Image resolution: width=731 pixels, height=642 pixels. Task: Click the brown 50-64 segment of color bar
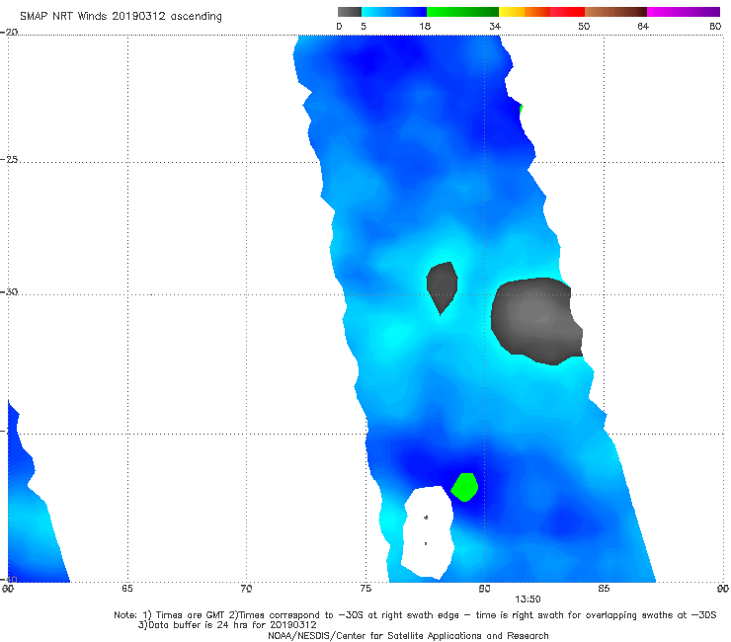click(615, 12)
